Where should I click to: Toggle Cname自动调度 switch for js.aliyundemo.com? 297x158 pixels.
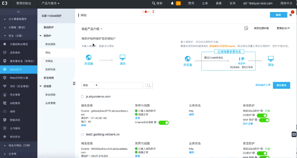(x=163, y=122)
